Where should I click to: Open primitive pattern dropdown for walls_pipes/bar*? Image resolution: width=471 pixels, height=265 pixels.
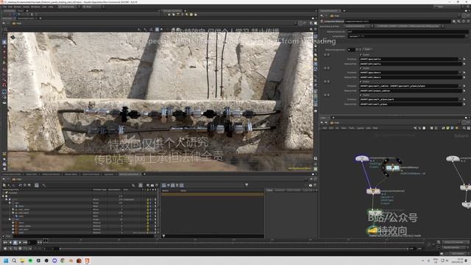pyautogui.click(x=460, y=99)
